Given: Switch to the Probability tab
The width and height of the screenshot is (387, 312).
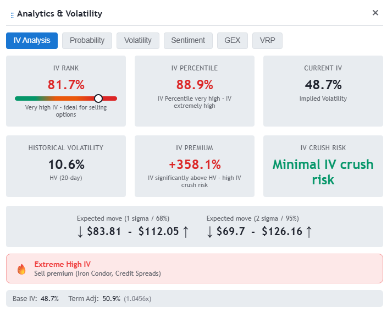Looking at the screenshot, I should [87, 41].
